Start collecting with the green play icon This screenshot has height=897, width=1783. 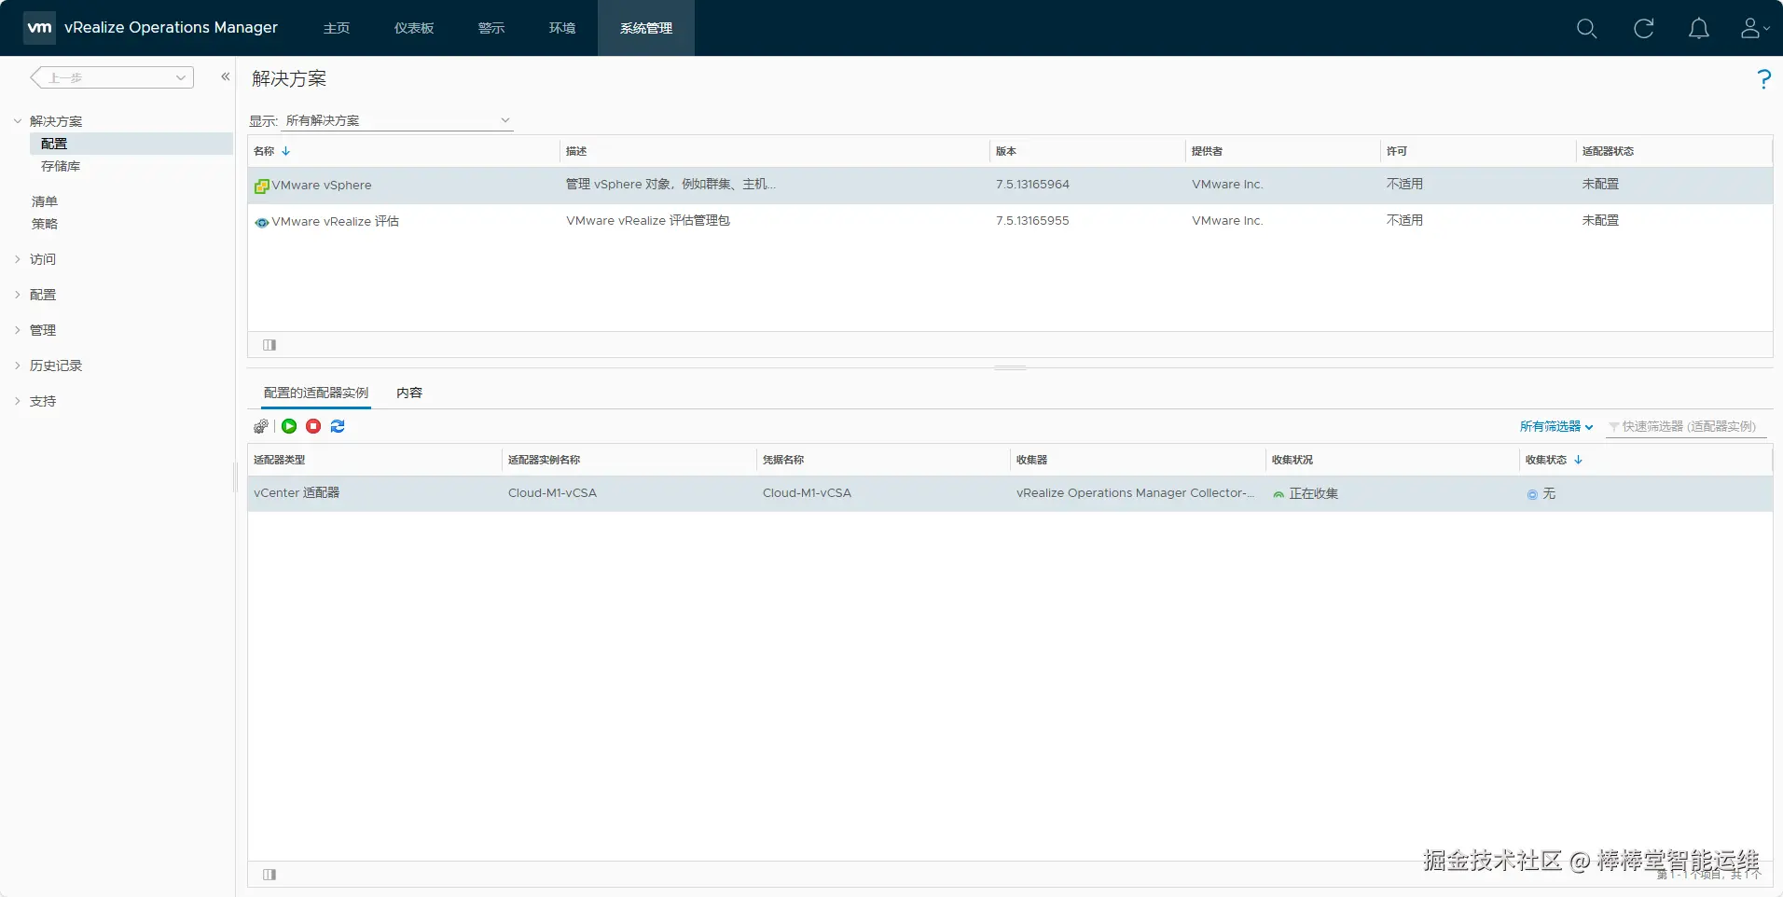[289, 426]
